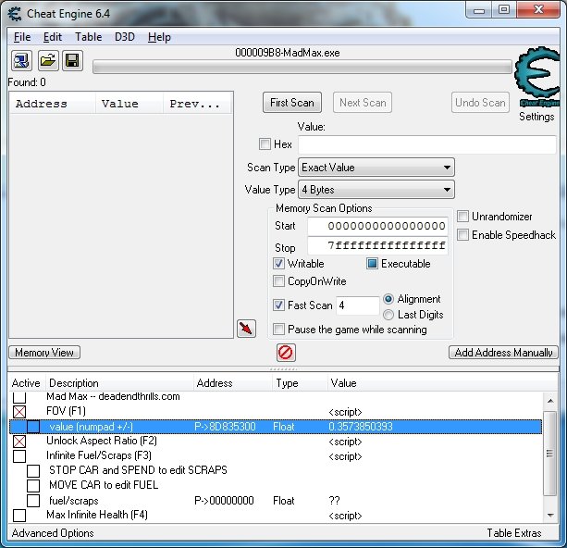Enable the Unrandomizer checkbox
Image resolution: width=567 pixels, height=548 pixels.
462,217
